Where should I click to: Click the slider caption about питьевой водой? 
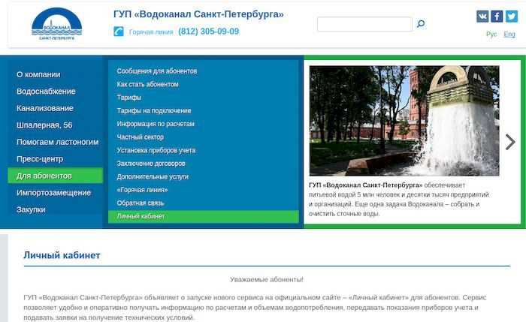click(x=399, y=199)
